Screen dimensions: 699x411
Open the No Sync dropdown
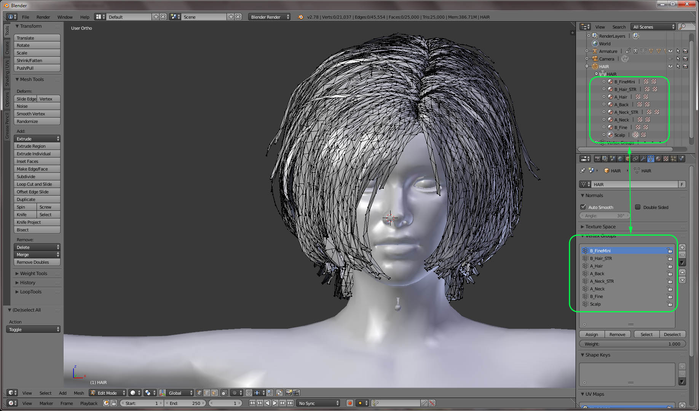(x=318, y=403)
